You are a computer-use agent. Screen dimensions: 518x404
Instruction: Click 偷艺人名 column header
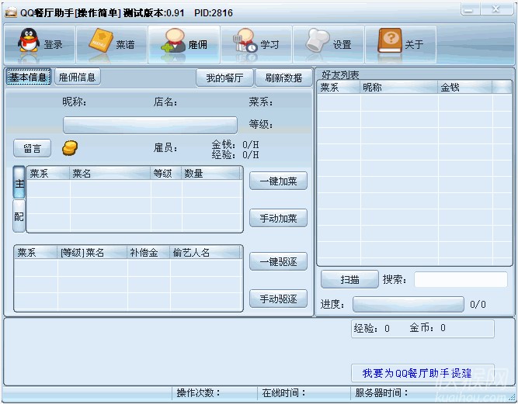click(206, 253)
